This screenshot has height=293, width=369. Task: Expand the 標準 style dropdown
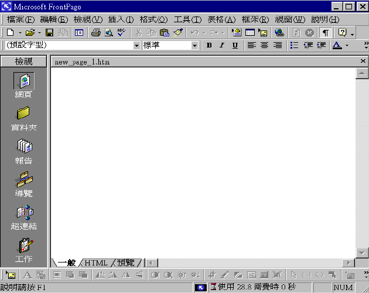click(194, 45)
